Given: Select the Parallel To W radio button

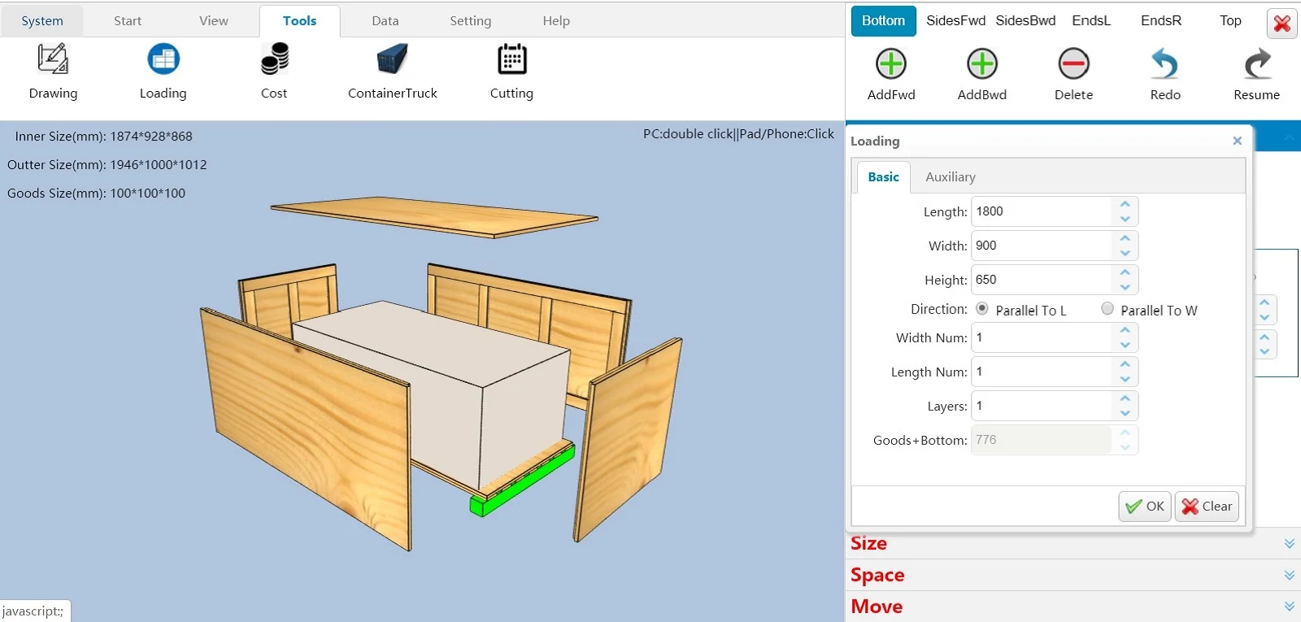Looking at the screenshot, I should 1107,308.
